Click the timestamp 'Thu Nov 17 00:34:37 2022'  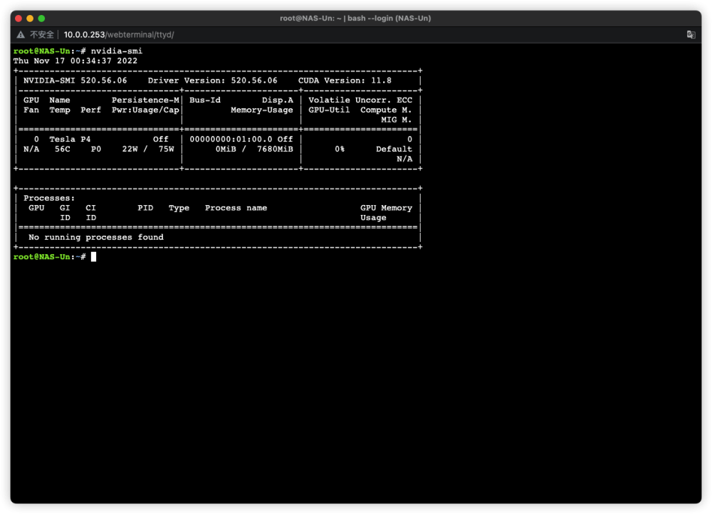coord(75,61)
